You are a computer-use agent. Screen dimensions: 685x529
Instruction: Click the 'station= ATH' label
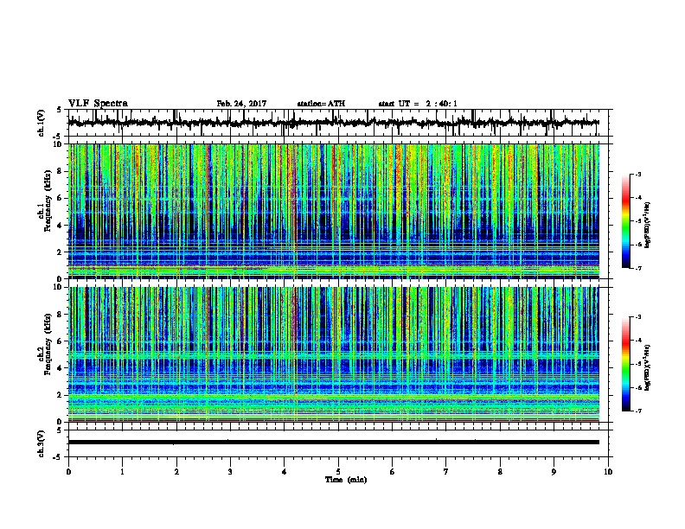tap(321, 104)
